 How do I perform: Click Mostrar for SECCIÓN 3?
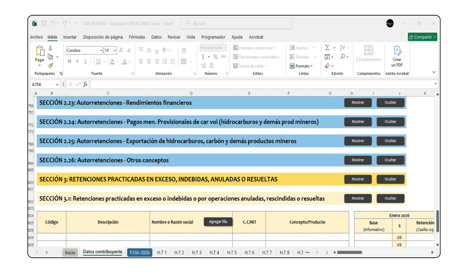tap(358, 179)
